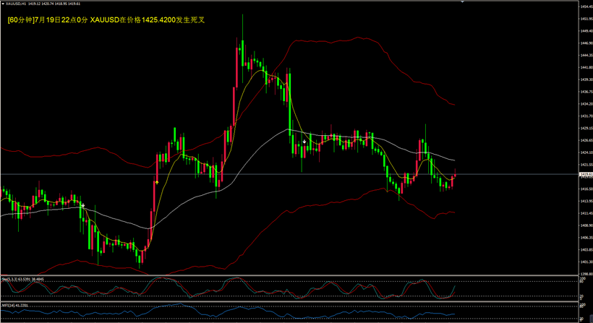This screenshot has width=593, height=323.
Task: Click the 1424.10 price axis label
Action: (x=586, y=152)
